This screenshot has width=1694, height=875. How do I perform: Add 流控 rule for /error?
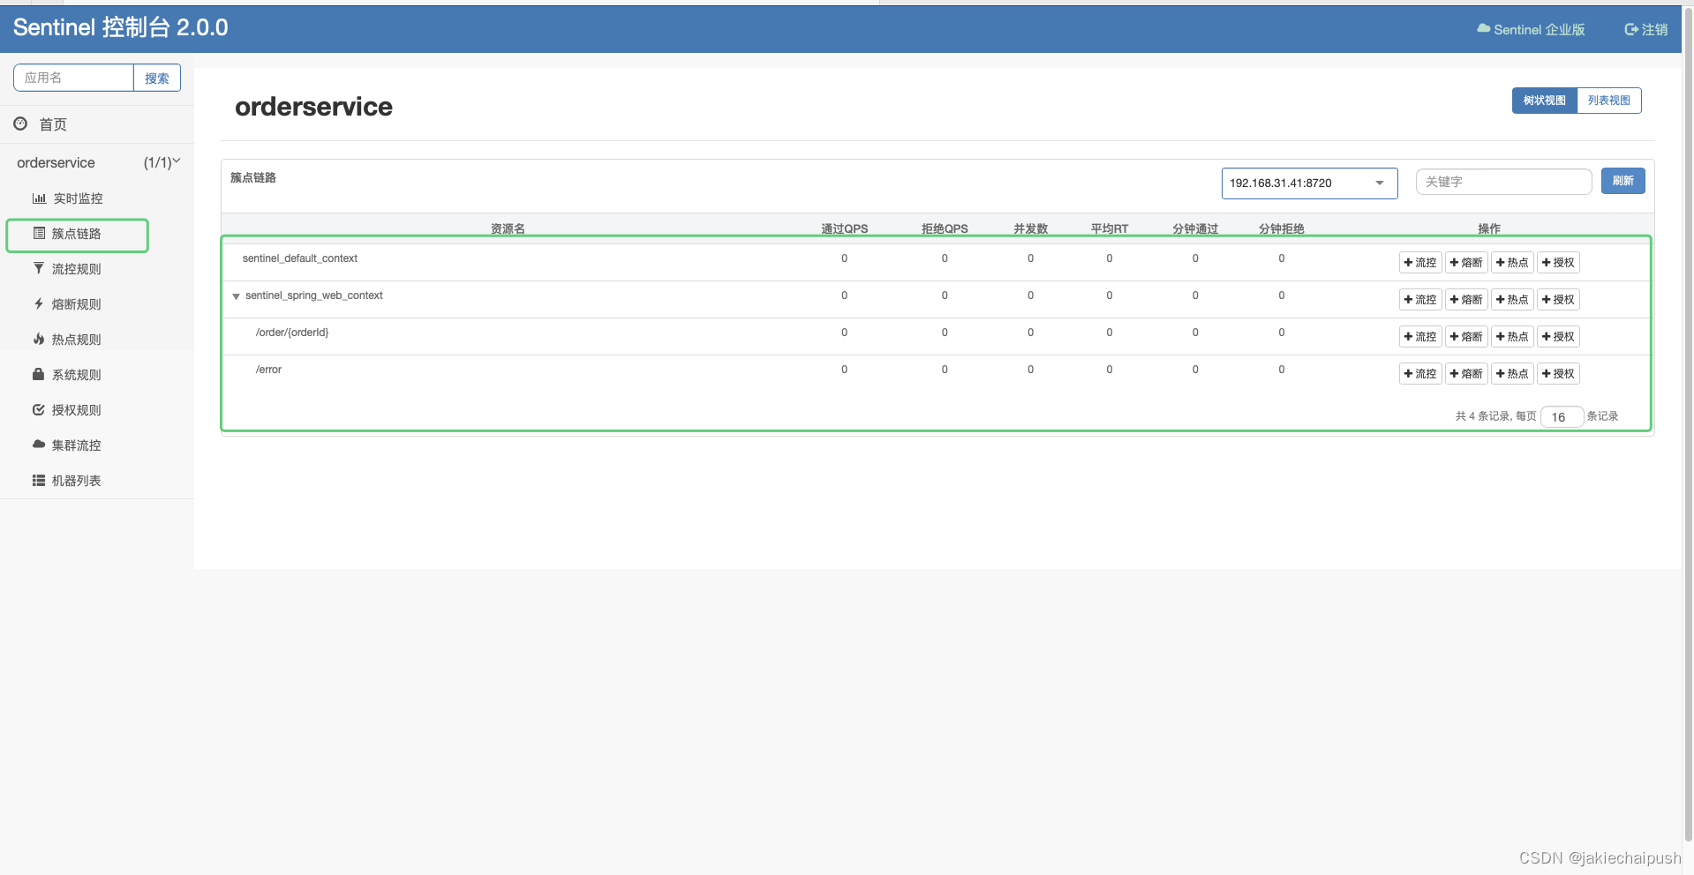[x=1420, y=374]
